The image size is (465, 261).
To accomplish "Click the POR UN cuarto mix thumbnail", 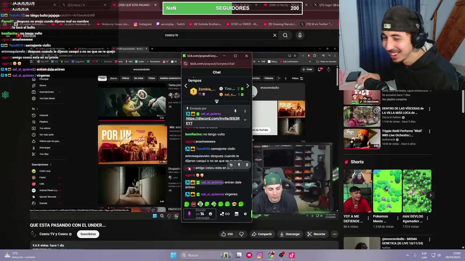I will pos(133,144).
